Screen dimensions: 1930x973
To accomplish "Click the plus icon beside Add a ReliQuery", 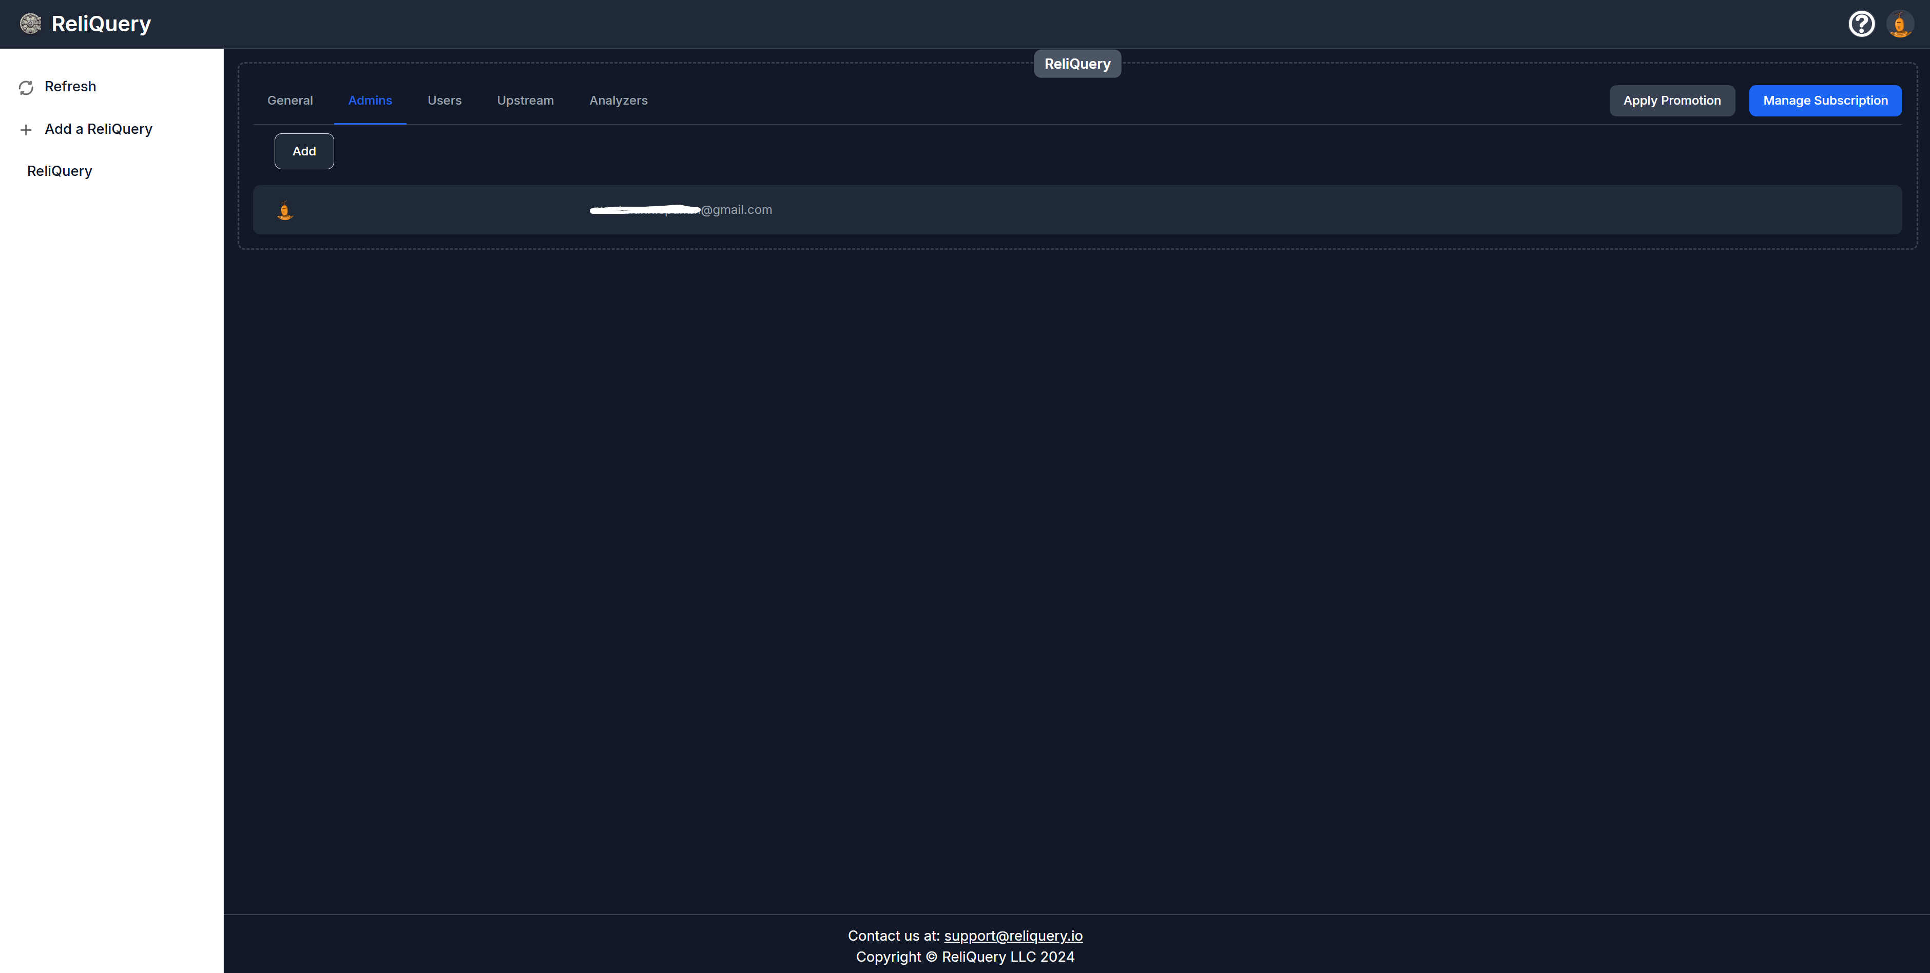I will coord(26,130).
